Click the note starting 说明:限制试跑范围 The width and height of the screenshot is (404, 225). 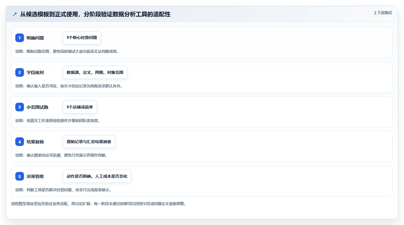coord(67,51)
